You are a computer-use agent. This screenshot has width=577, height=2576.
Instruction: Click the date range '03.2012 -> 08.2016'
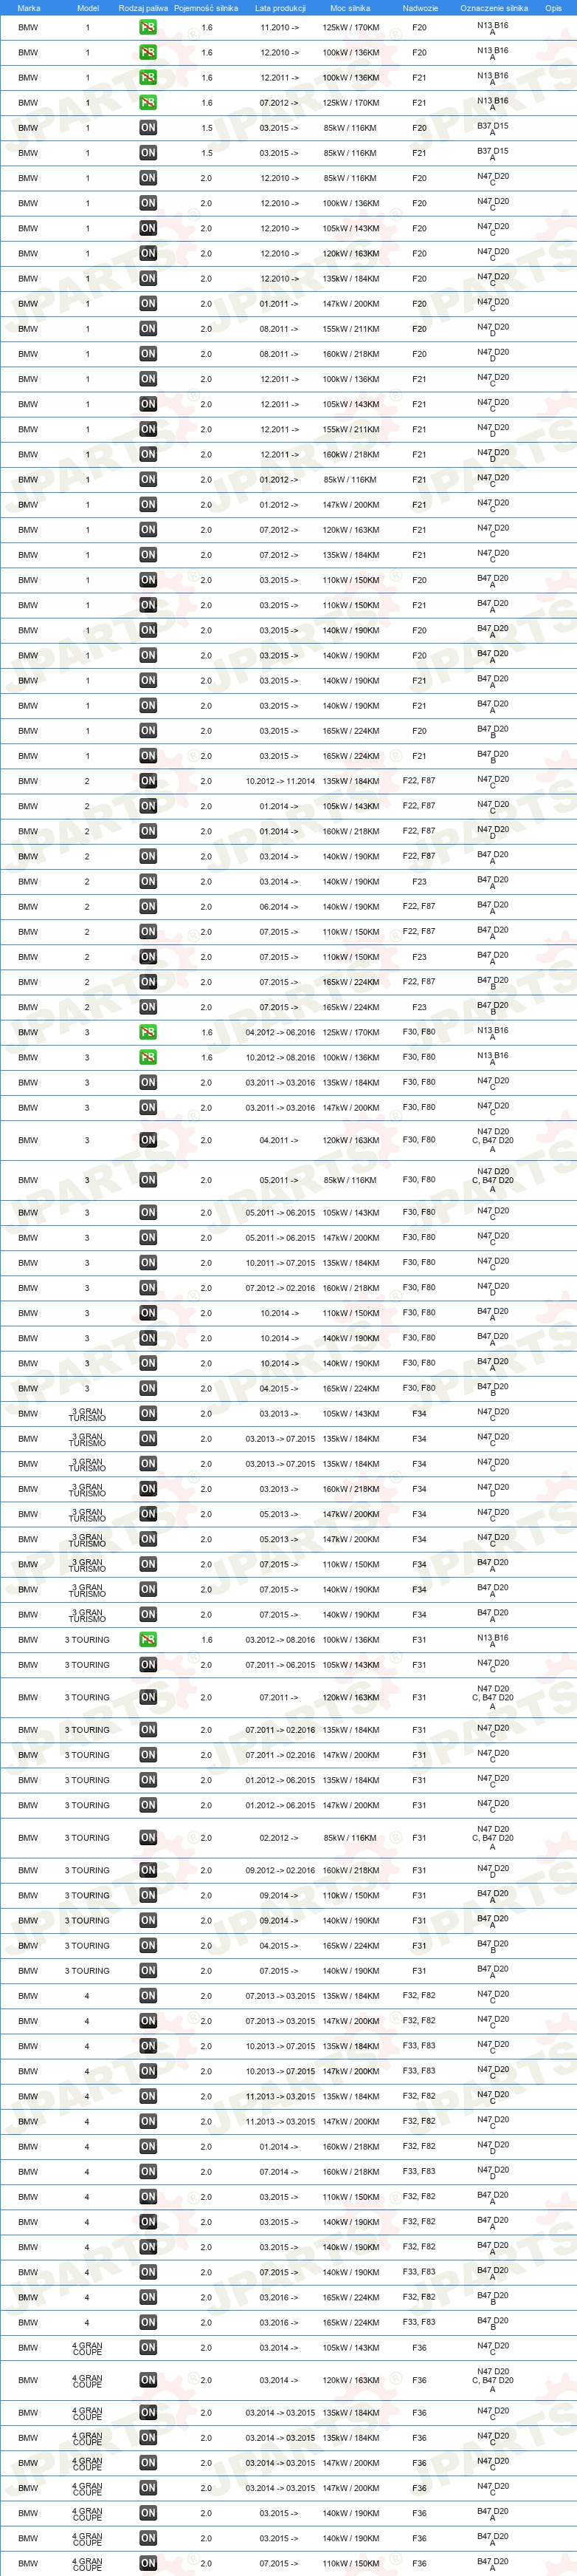(280, 1640)
